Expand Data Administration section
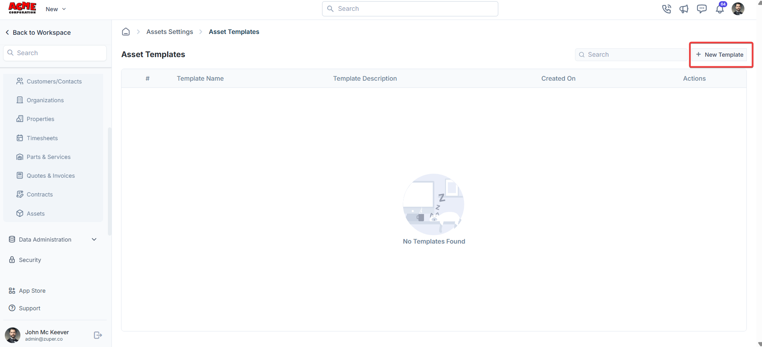 [94, 240]
